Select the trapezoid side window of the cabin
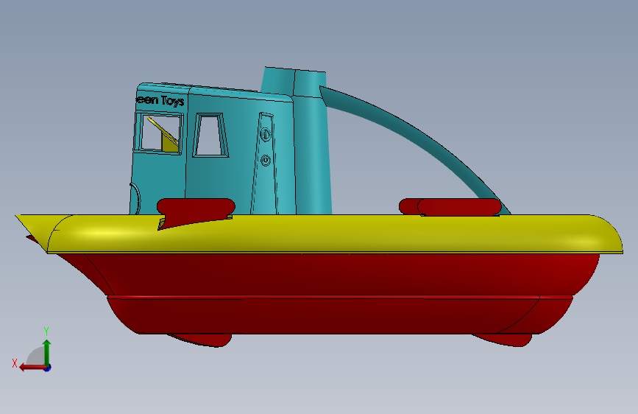 (x=210, y=136)
